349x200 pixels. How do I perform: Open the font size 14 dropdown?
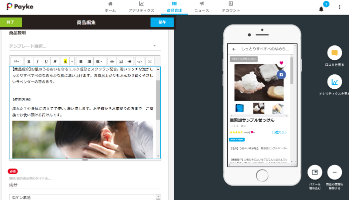point(16,61)
